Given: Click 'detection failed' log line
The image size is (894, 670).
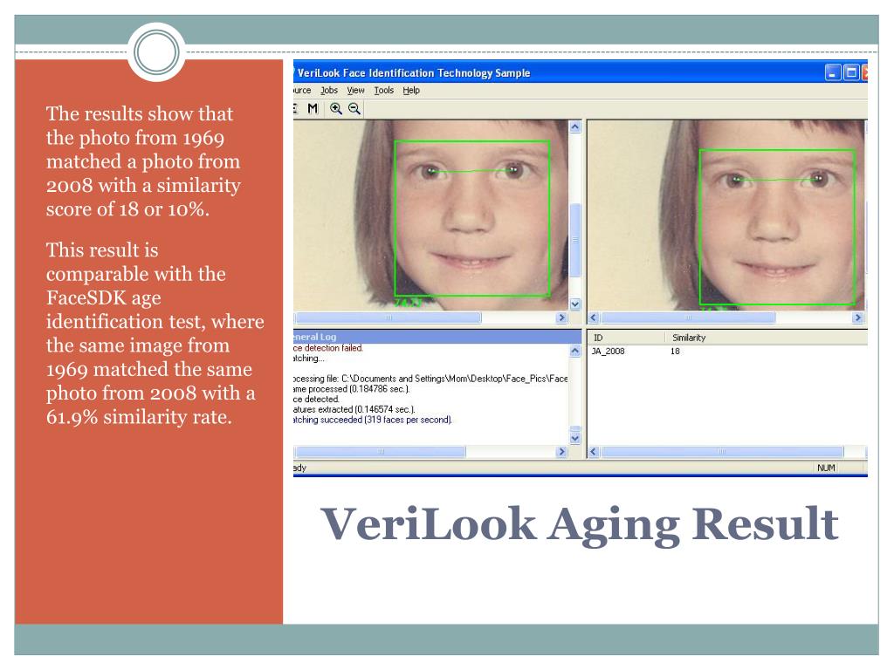Looking at the screenshot, I should tap(328, 347).
